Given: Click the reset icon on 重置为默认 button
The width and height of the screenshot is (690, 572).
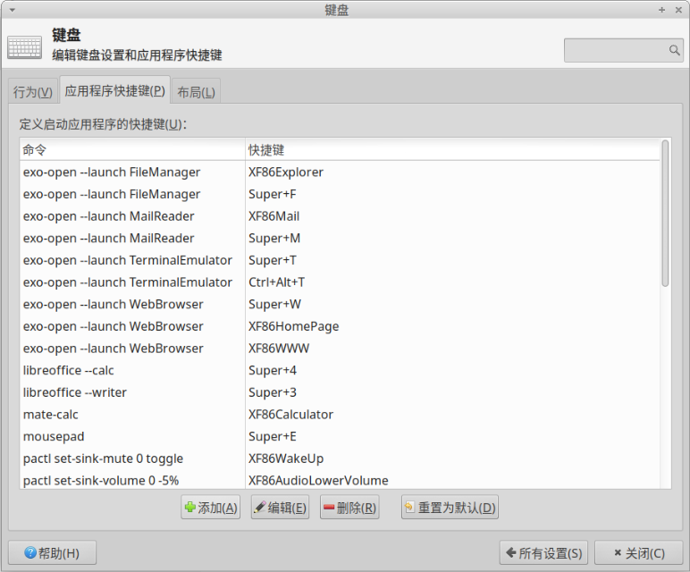Looking at the screenshot, I should pos(409,508).
